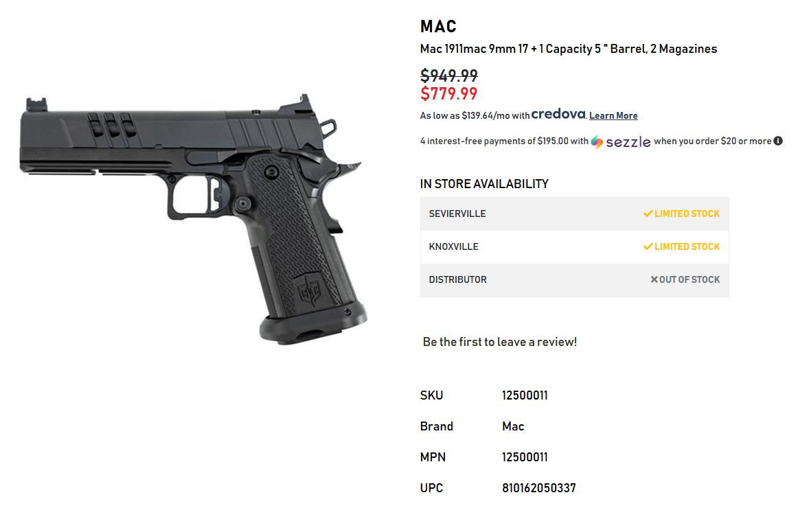Click the Distributor out of stock X icon

[654, 279]
